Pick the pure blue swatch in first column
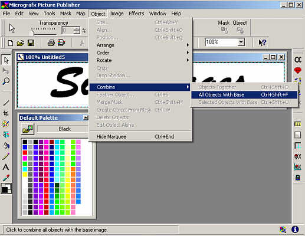 click(x=25, y=147)
